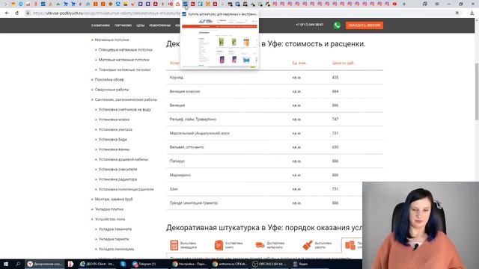Click the Марморино table row
The width and height of the screenshot is (479, 269).
[x=275, y=175]
